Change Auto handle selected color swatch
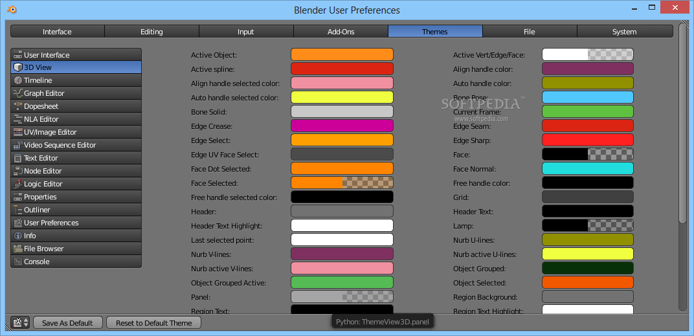Viewport: 694px width, 336px height. (x=342, y=97)
